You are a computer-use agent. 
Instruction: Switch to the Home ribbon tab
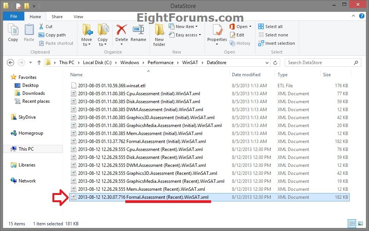(35, 17)
